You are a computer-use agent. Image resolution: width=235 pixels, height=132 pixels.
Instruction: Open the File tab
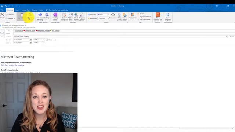tap(2, 10)
